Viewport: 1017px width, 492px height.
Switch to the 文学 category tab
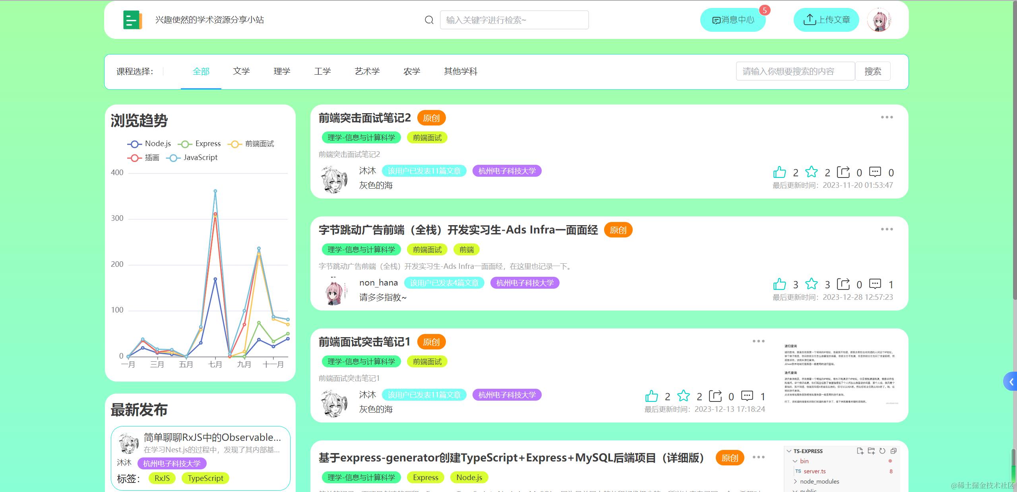pyautogui.click(x=241, y=71)
